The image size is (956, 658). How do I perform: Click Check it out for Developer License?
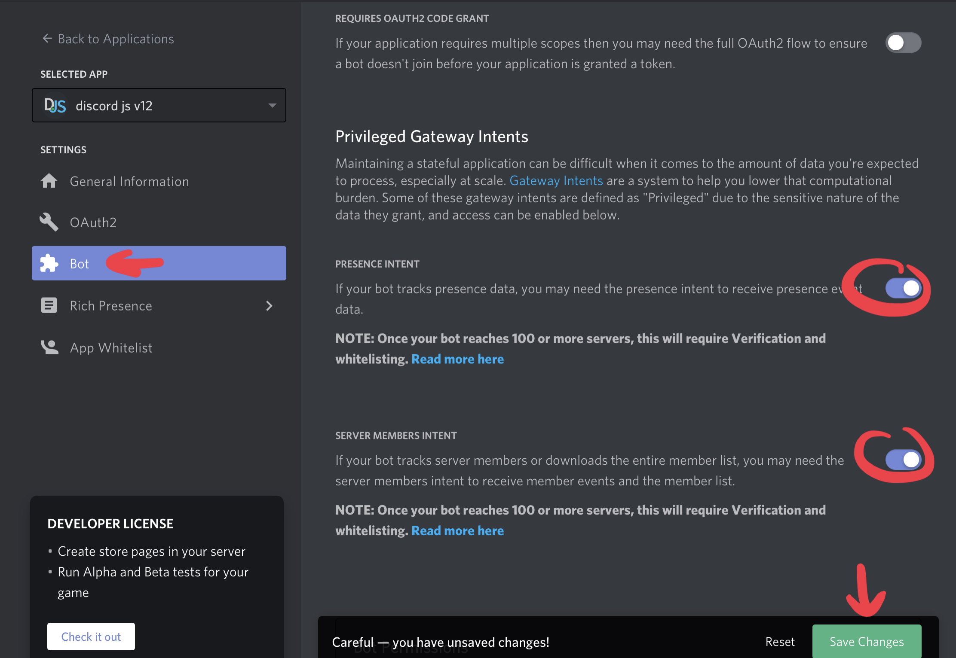coord(91,636)
